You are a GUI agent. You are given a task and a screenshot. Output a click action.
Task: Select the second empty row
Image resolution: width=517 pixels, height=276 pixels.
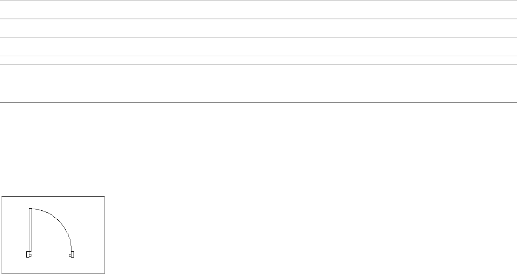pos(258,28)
